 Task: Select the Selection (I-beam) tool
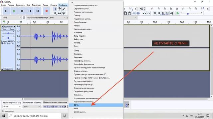click(x=55, y=9)
